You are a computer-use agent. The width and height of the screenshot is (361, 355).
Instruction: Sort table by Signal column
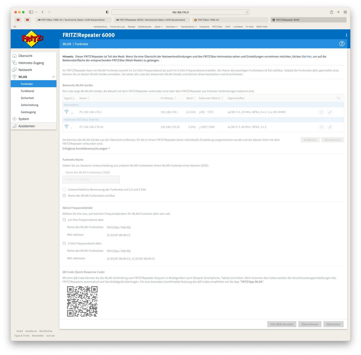pos(69,98)
